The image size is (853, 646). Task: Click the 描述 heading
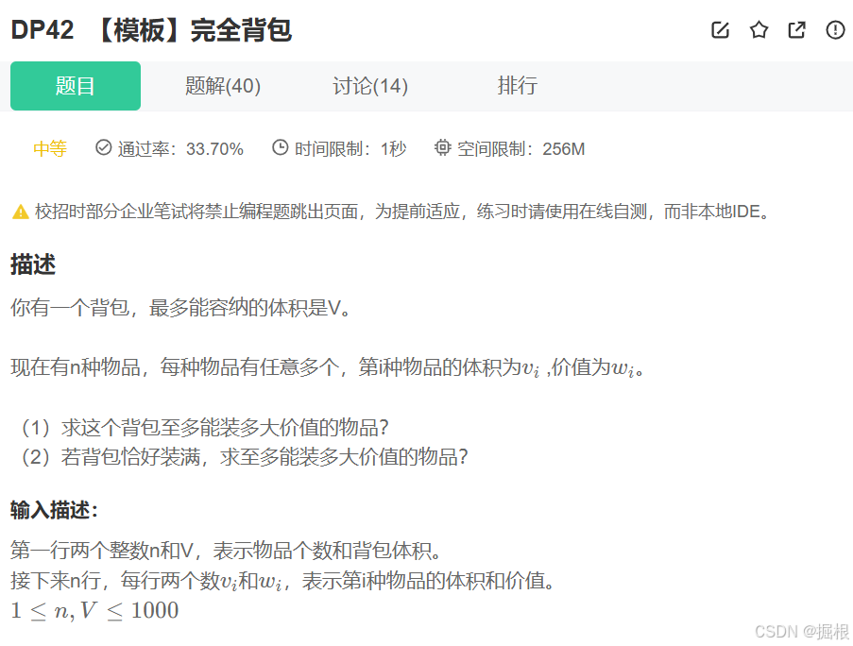tap(33, 264)
